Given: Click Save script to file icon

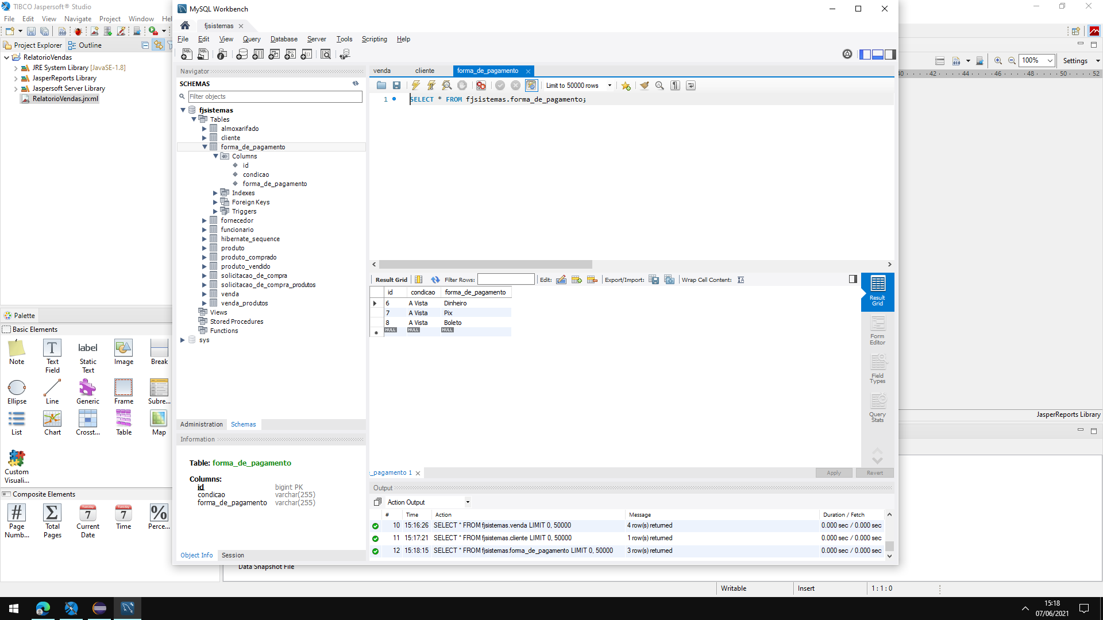Looking at the screenshot, I should pos(396,86).
